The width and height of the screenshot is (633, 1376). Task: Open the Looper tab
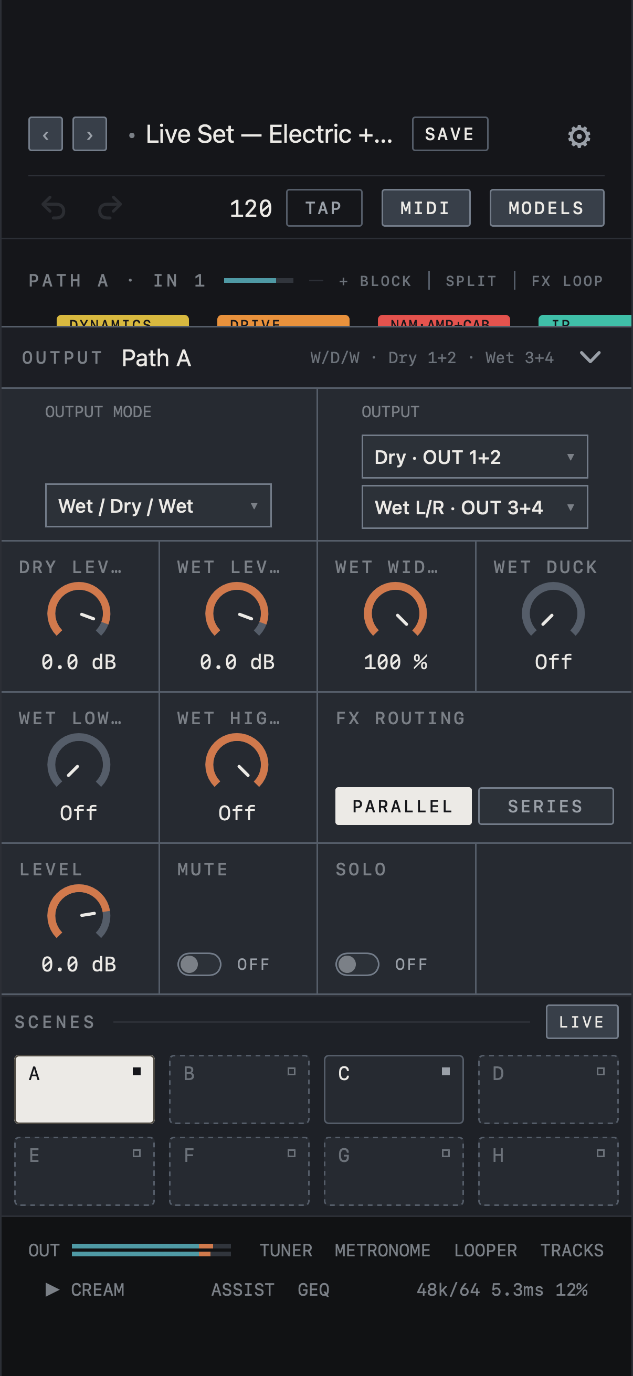pos(485,1251)
